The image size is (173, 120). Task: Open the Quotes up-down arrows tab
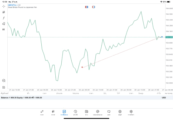42,112
